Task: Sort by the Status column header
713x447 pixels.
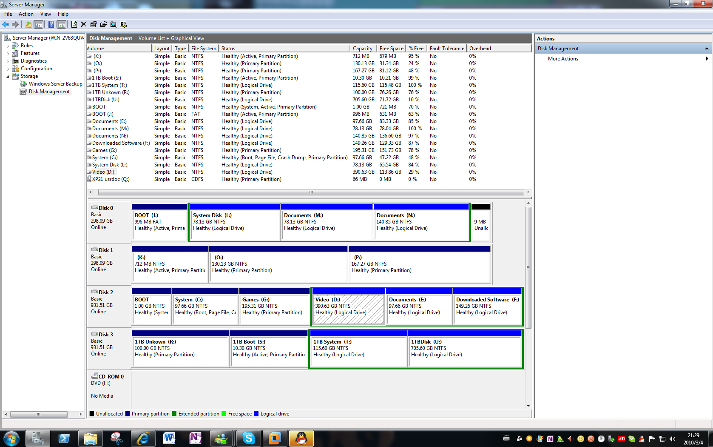Action: tap(284, 49)
